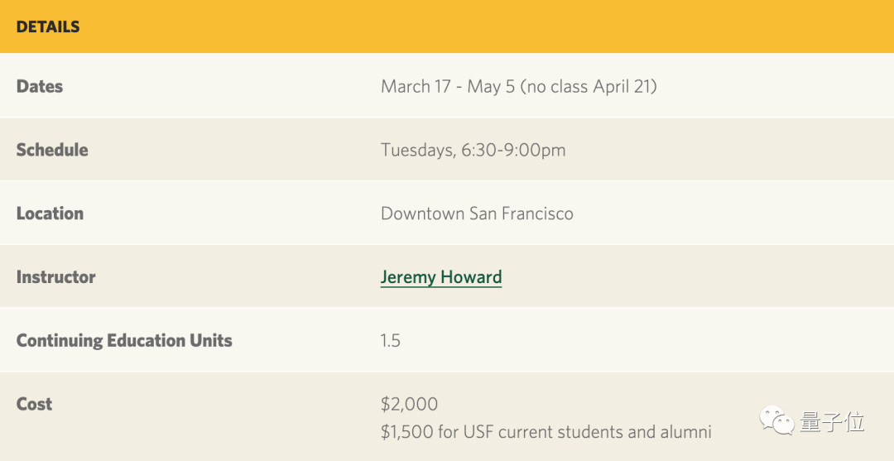The image size is (894, 461).
Task: Click the Tuesdays, 6:30-9:00pm schedule text
Action: (473, 150)
